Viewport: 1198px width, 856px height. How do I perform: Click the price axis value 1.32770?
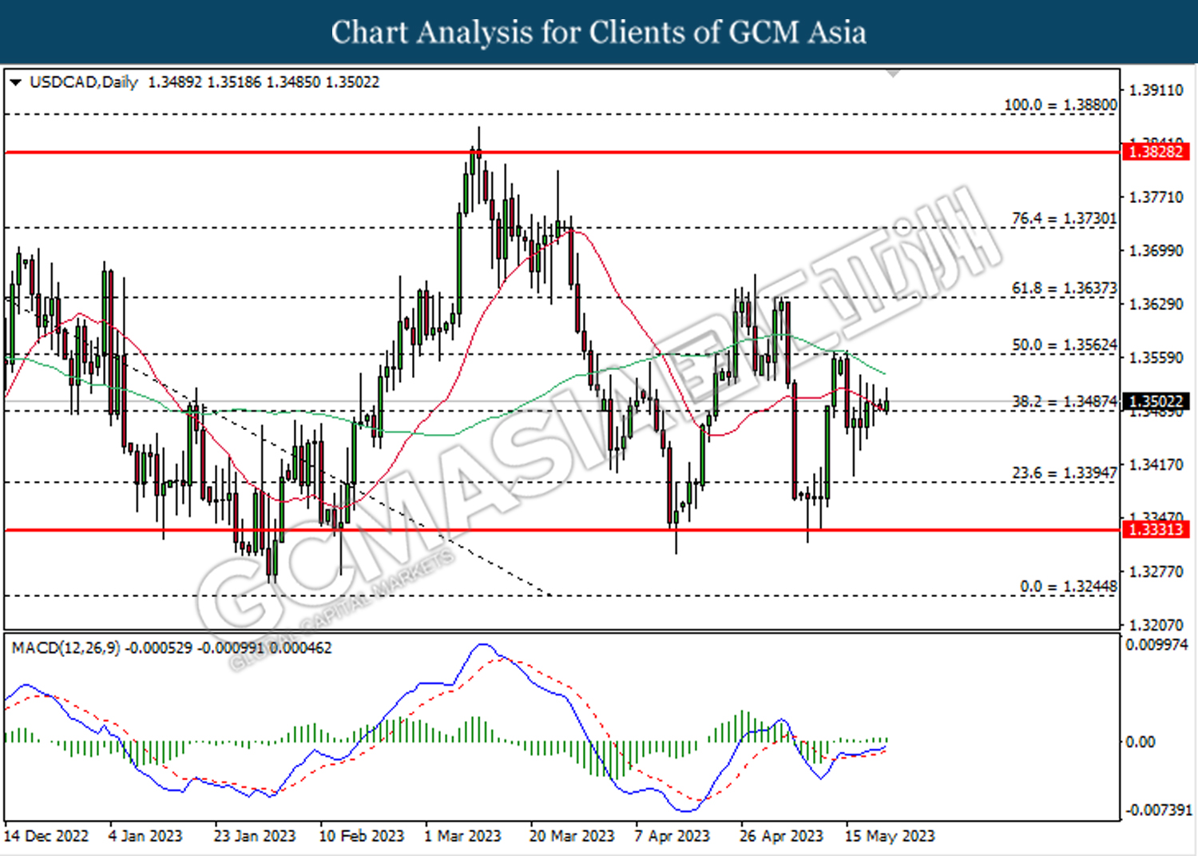(1156, 571)
